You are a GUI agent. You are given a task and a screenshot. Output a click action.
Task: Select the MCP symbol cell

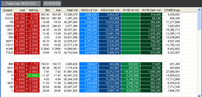pyautogui.click(x=7, y=83)
